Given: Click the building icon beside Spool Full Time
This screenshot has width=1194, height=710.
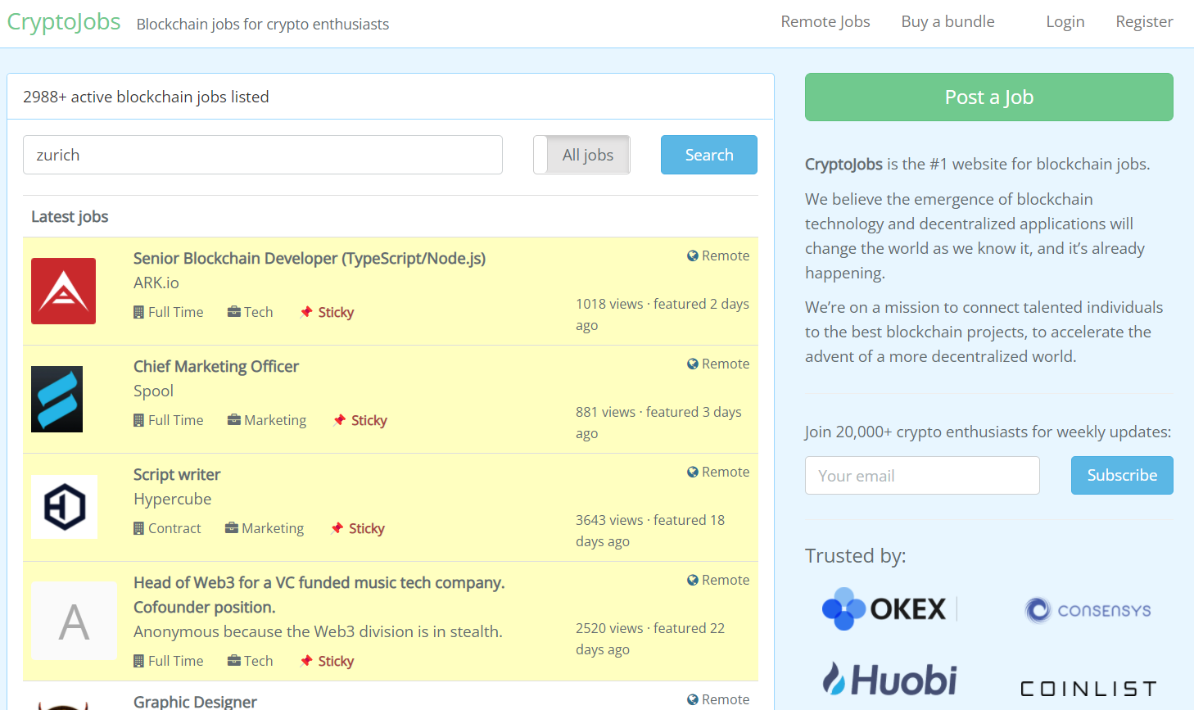Looking at the screenshot, I should [x=138, y=420].
